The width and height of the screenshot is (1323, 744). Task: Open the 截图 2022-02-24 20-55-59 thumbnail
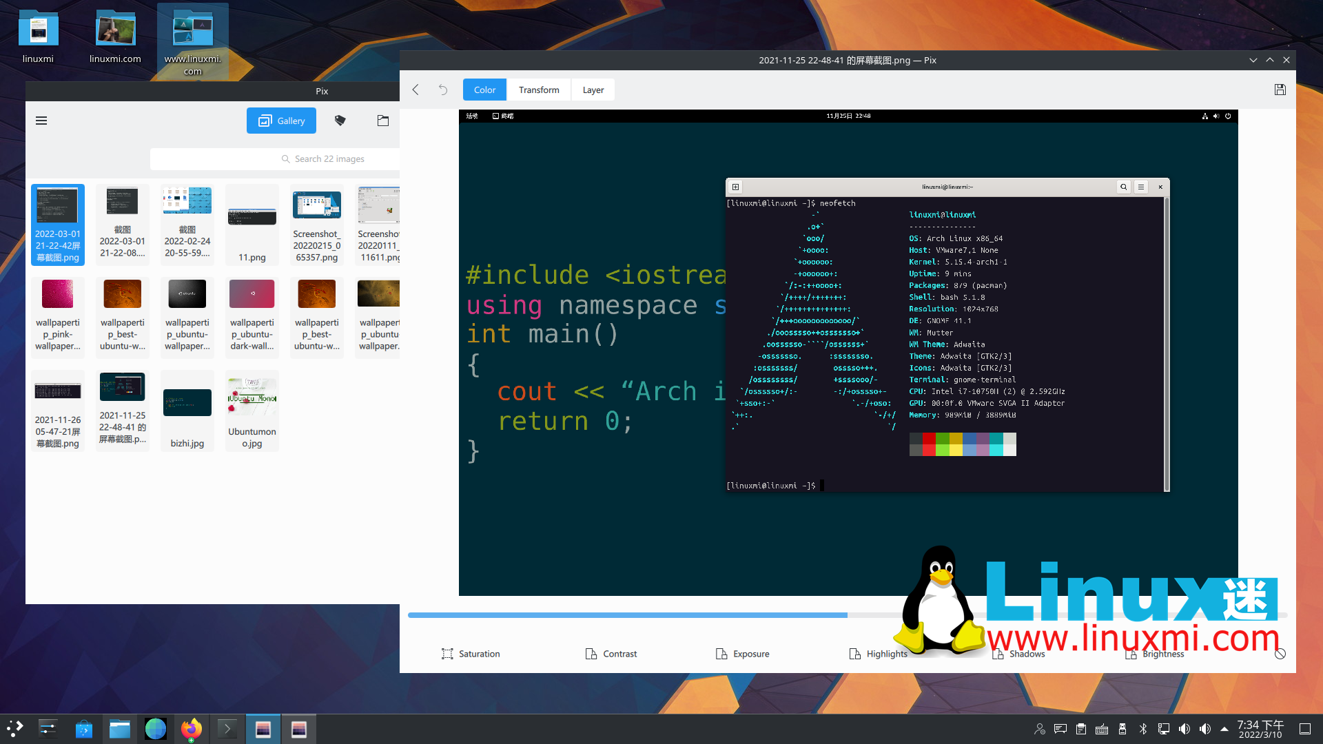click(187, 225)
